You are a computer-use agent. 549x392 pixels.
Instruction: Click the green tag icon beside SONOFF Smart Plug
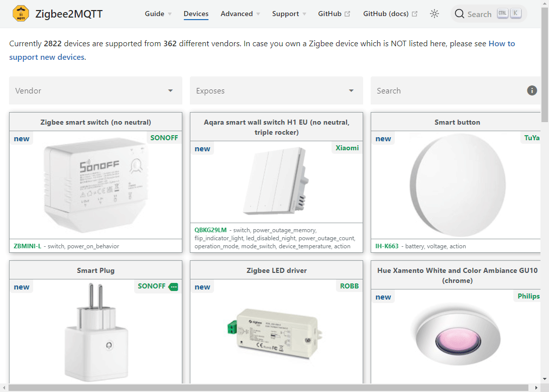pyautogui.click(x=173, y=286)
